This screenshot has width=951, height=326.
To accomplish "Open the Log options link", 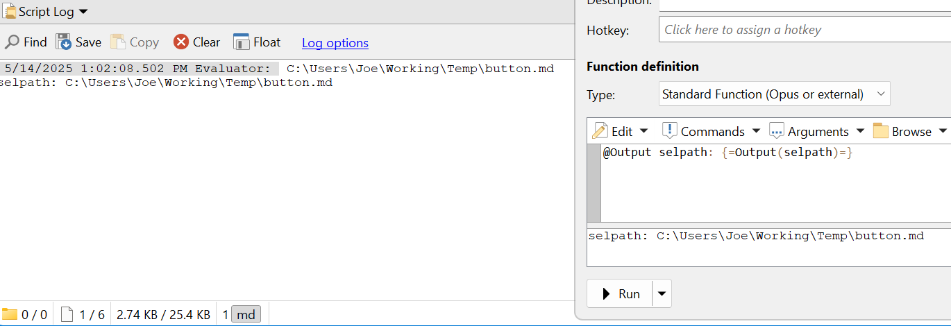I will pos(335,43).
